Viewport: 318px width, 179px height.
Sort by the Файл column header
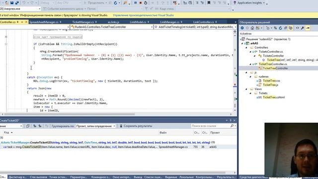pos(163,133)
